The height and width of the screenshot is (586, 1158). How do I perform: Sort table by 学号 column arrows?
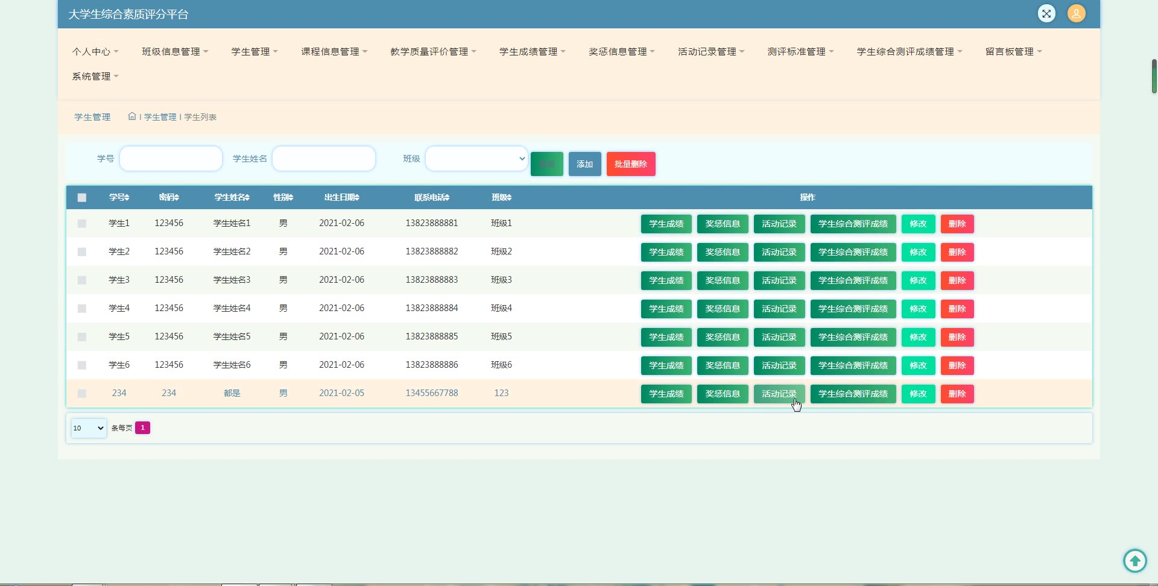pyautogui.click(x=127, y=198)
